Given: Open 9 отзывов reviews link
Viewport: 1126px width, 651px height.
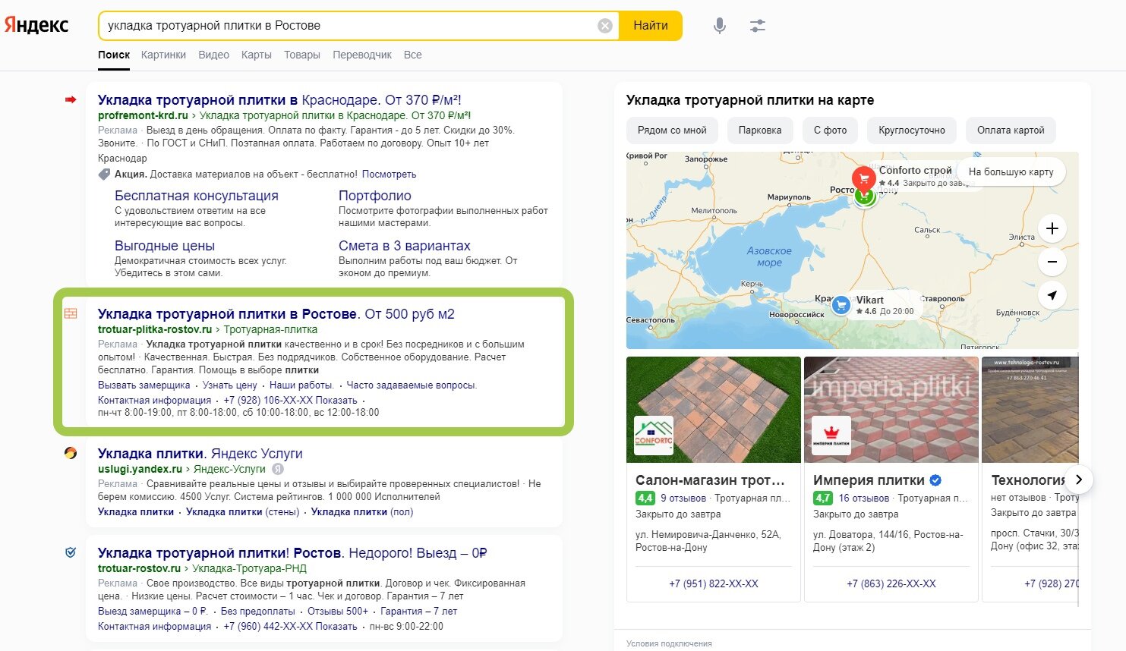Looking at the screenshot, I should coord(683,498).
